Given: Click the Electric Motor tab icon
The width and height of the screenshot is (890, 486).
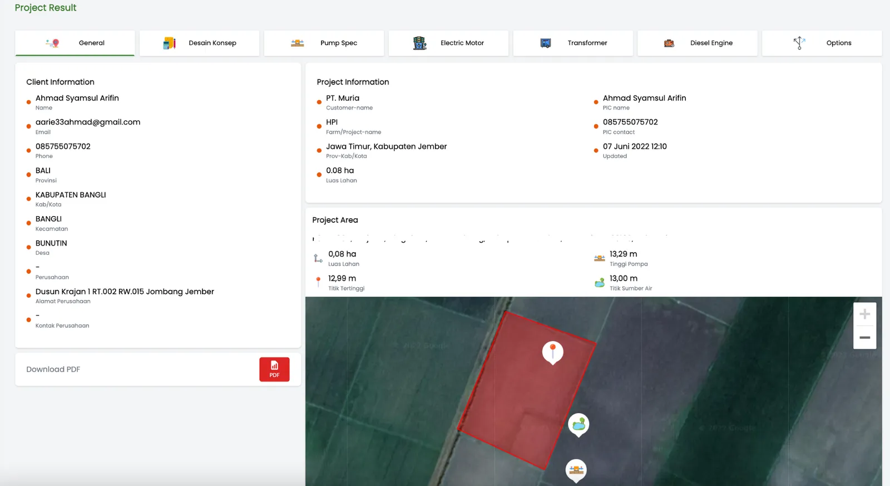Looking at the screenshot, I should coord(420,43).
